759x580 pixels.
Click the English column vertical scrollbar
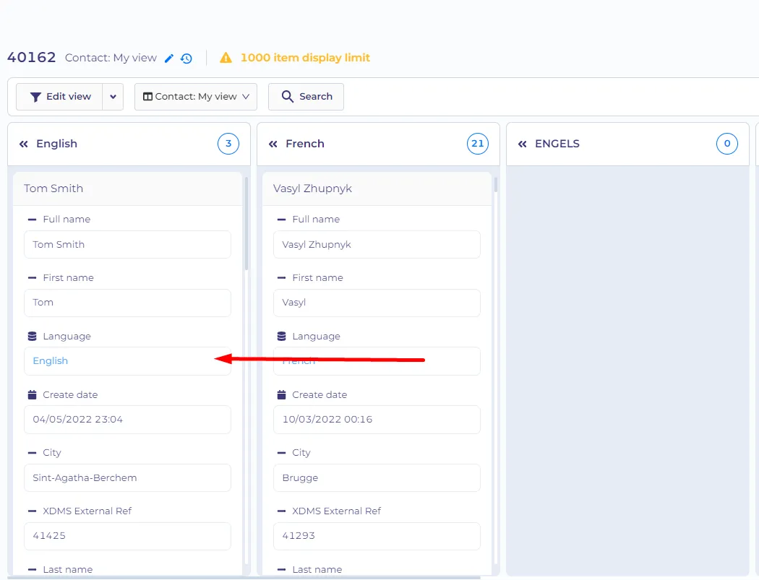coord(246,224)
